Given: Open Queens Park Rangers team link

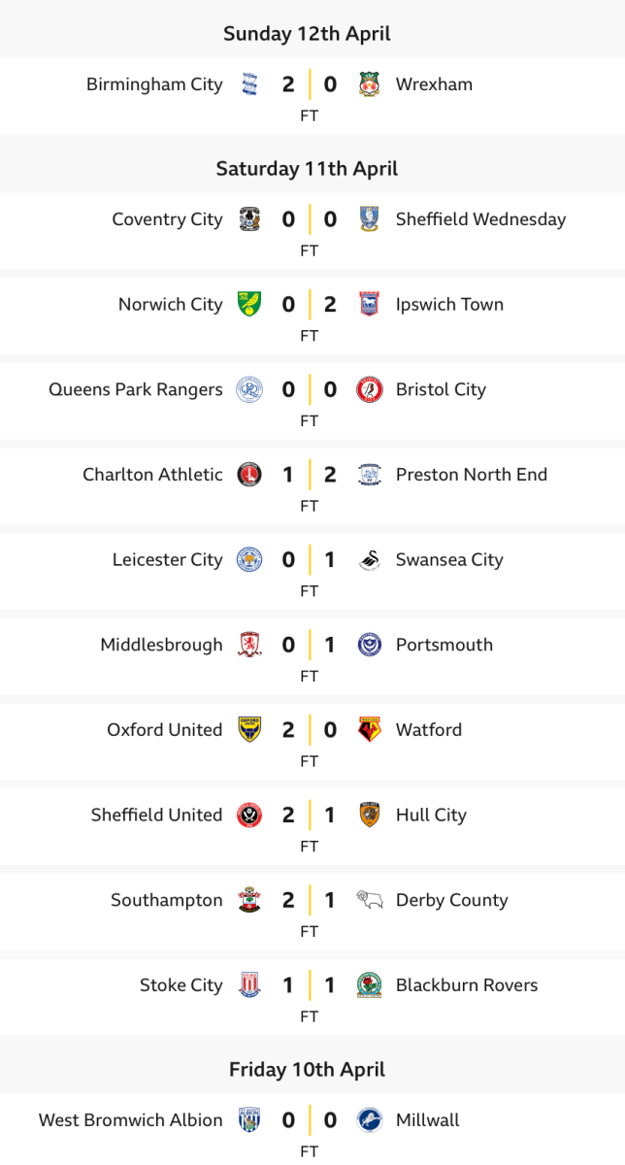Looking at the screenshot, I should pyautogui.click(x=136, y=390).
